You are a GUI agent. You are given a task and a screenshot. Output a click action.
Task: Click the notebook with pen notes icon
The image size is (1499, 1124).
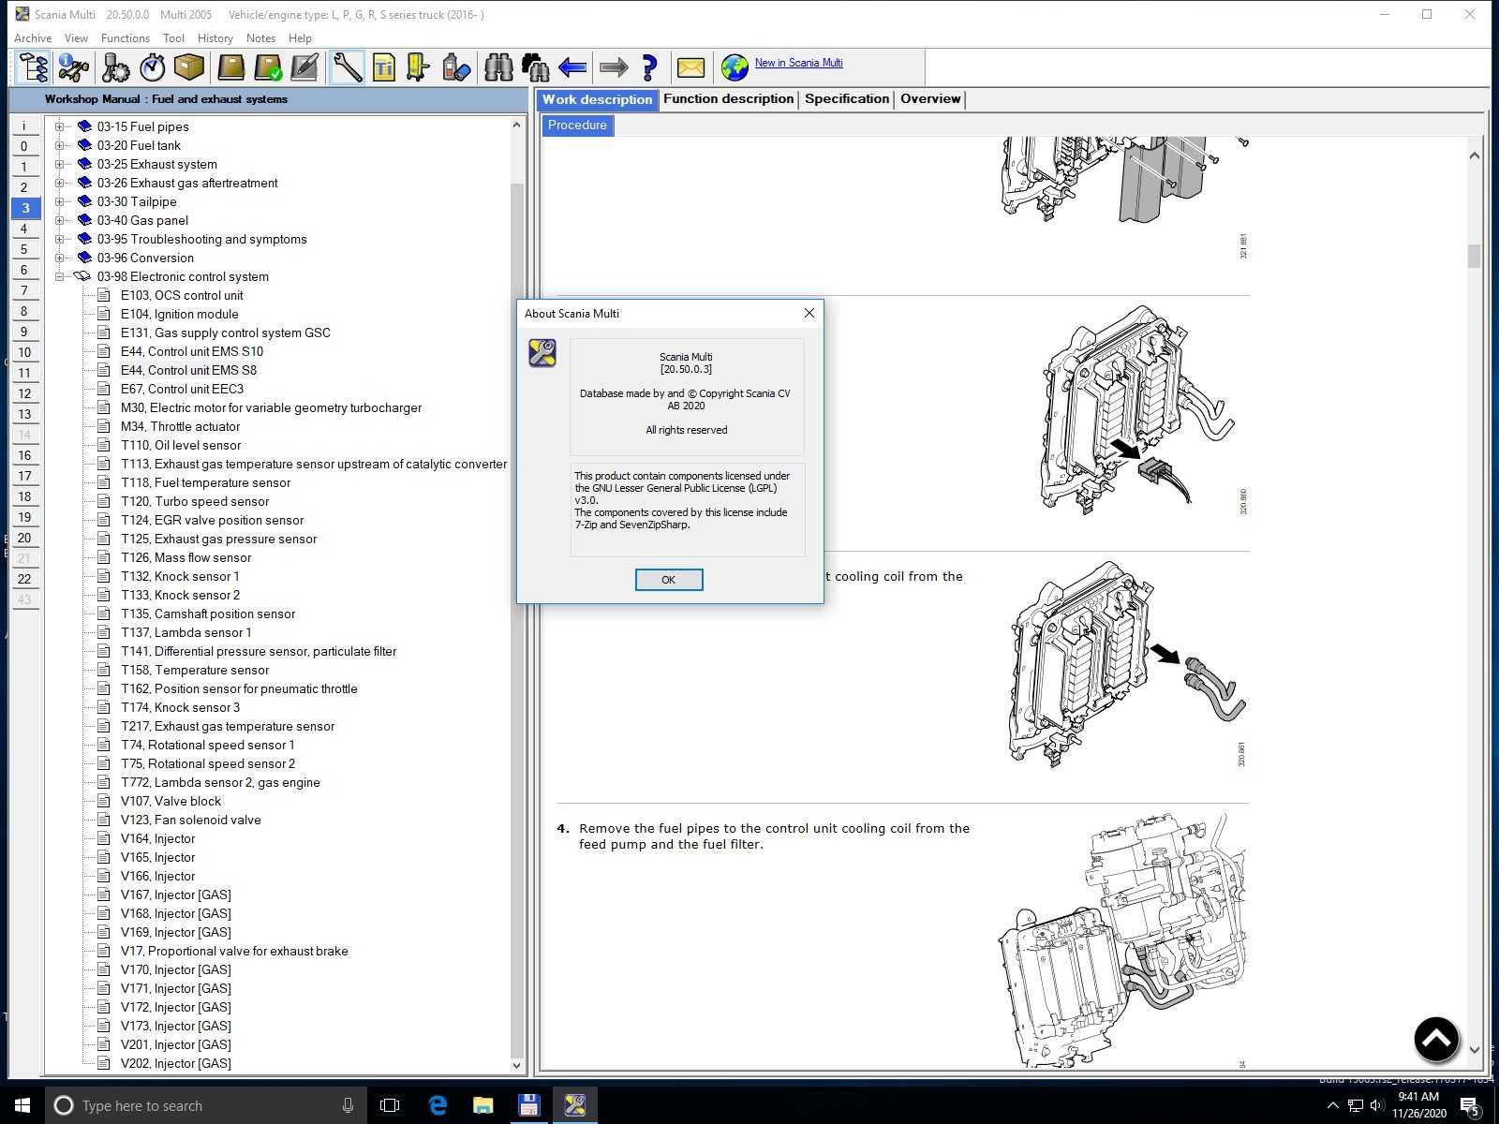[x=304, y=67]
